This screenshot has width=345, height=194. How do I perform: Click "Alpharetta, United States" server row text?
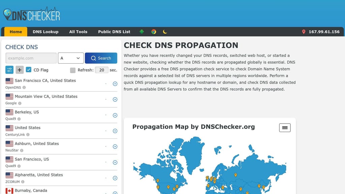click(x=39, y=175)
